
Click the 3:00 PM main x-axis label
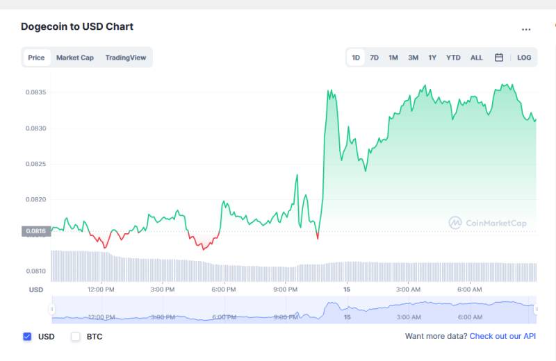pos(163,289)
